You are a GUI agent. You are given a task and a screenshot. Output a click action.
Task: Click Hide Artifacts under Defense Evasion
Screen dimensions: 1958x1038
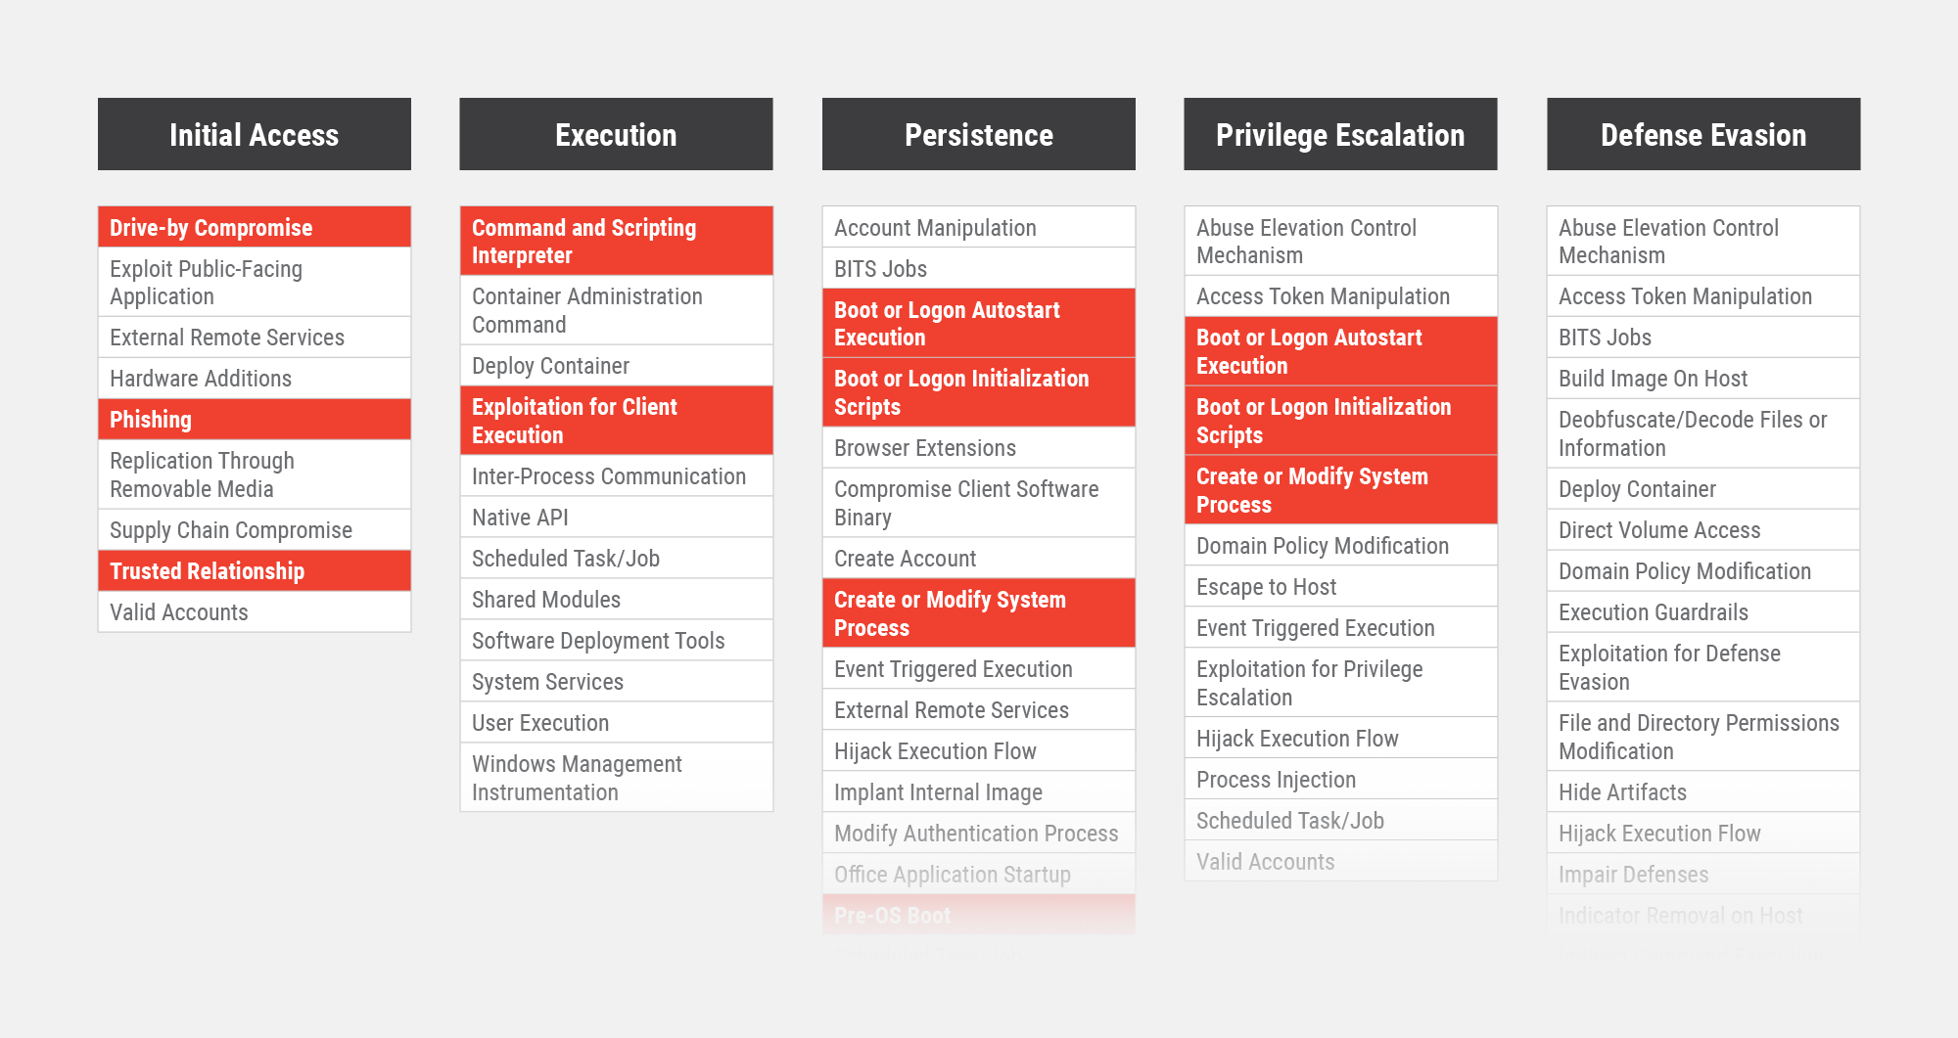(x=1703, y=791)
